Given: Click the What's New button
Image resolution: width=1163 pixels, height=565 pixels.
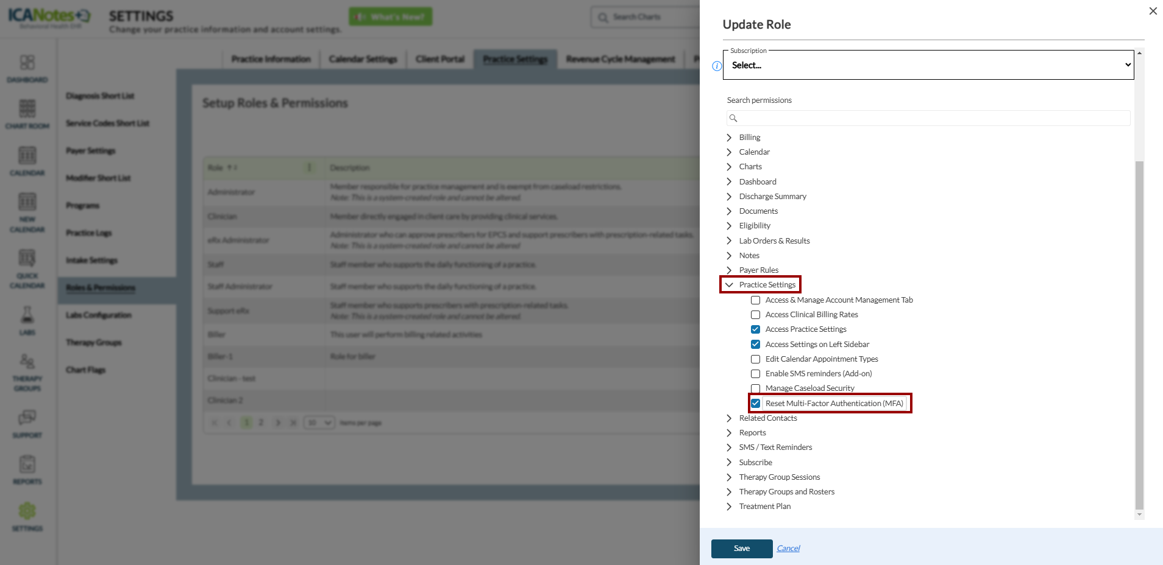Looking at the screenshot, I should click(391, 16).
